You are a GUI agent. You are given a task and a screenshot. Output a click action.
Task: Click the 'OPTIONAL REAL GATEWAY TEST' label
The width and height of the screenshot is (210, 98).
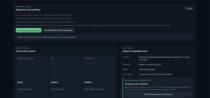point(138,81)
